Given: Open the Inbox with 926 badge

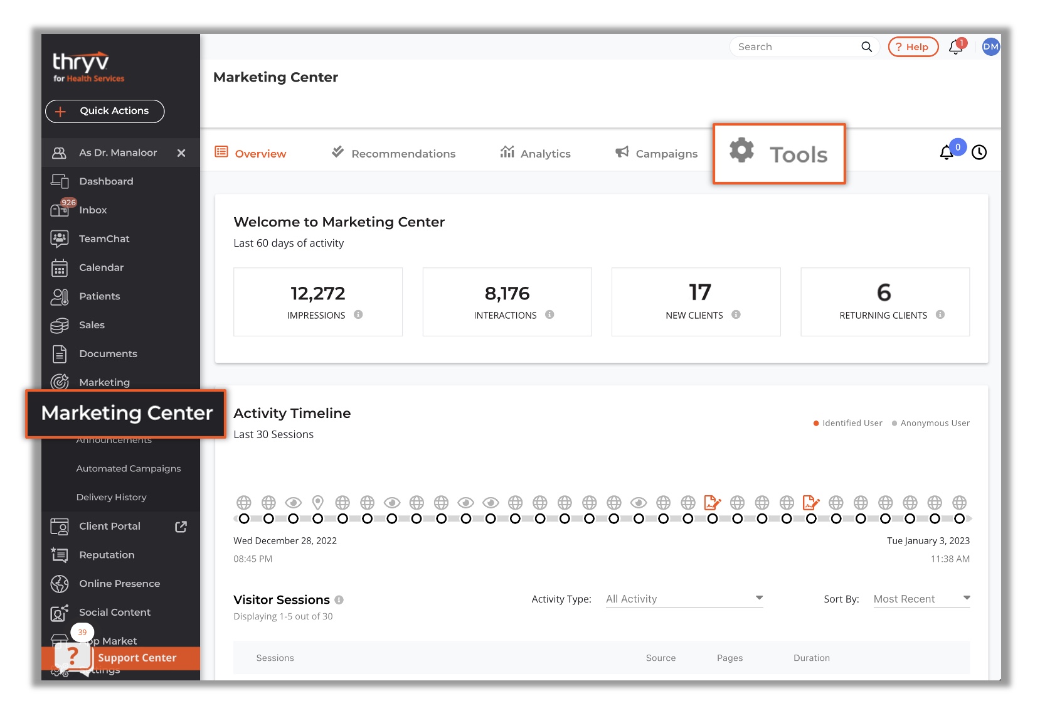Looking at the screenshot, I should (x=78, y=210).
